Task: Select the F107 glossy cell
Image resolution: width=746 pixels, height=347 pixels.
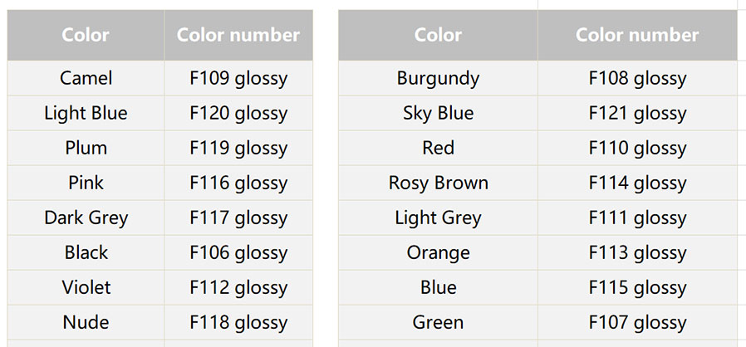Action: coord(637,322)
